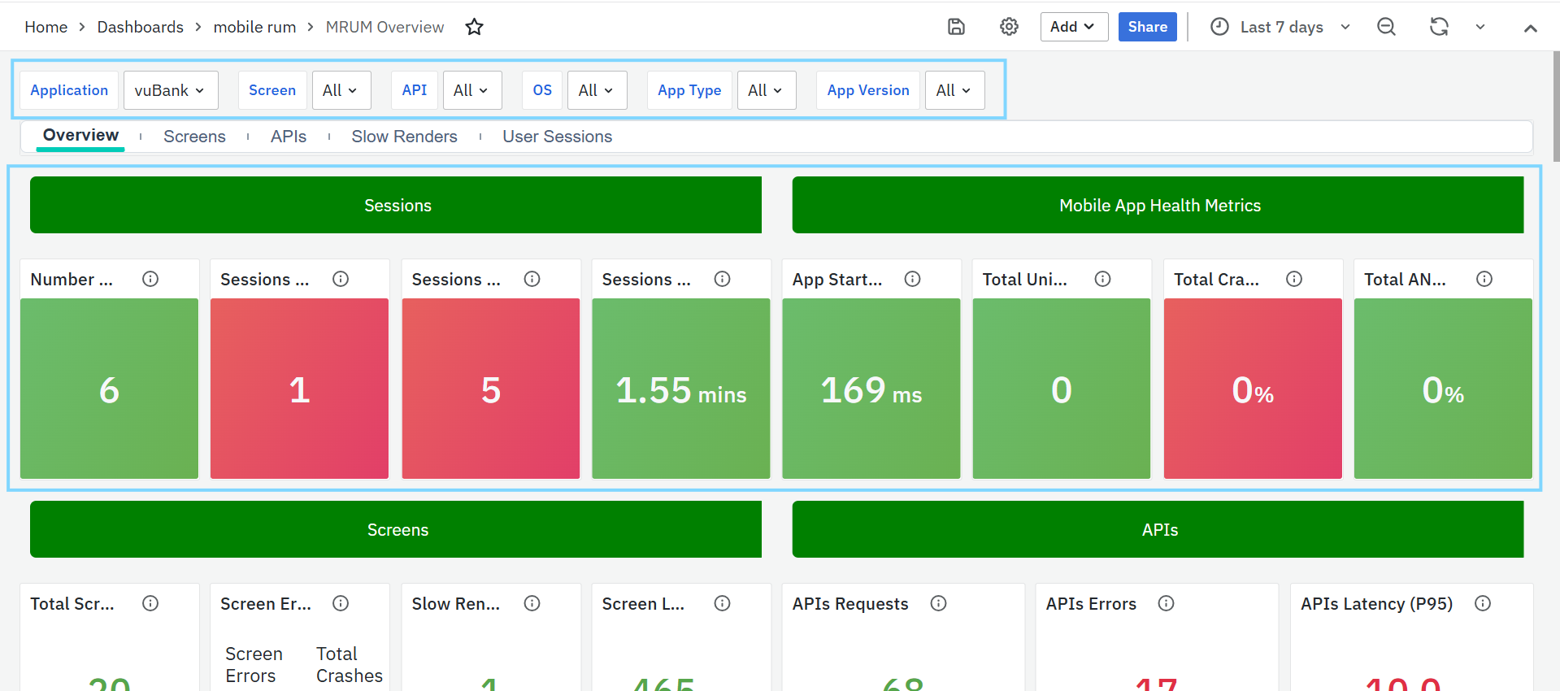This screenshot has width=1560, height=691.
Task: Expand the Screen filter dropdown
Action: [341, 90]
